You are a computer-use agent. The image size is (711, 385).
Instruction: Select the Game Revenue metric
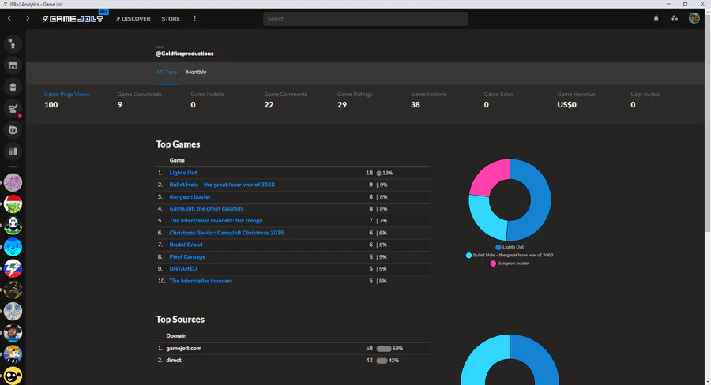point(576,99)
